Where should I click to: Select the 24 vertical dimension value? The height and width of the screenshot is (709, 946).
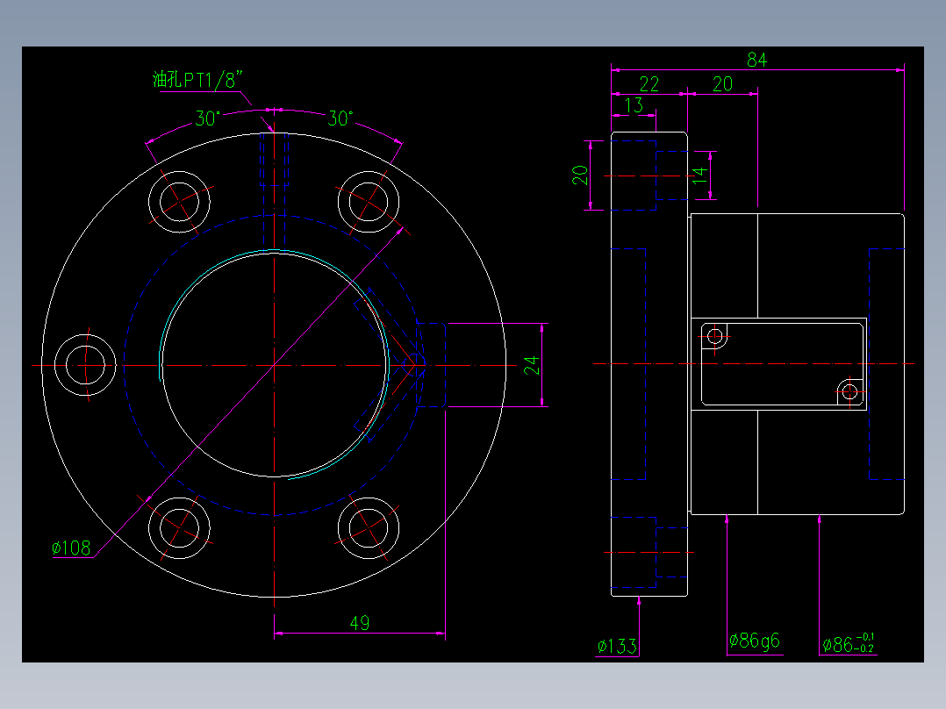(x=531, y=365)
